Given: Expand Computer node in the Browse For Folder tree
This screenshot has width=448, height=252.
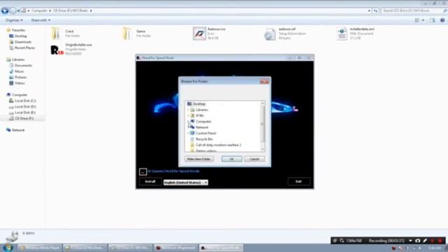Looking at the screenshot, I should tap(188, 121).
